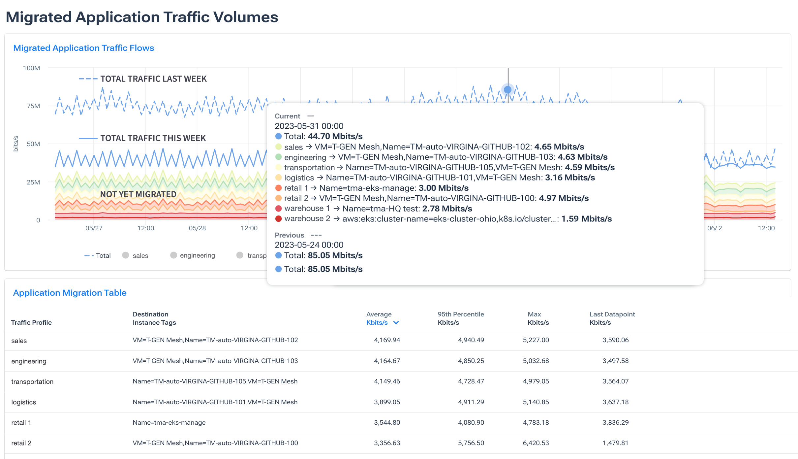Click the blue dot next to Previous period Total

(x=279, y=255)
